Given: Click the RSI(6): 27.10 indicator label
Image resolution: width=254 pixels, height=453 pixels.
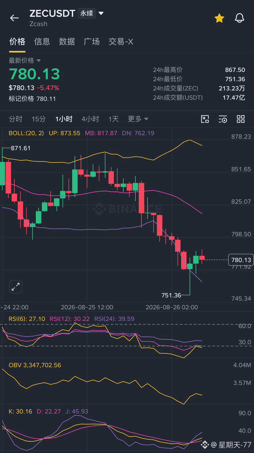Looking at the screenshot, I should 27,319.
